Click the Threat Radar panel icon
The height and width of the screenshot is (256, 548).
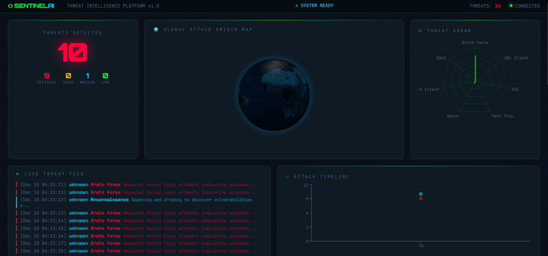420,31
